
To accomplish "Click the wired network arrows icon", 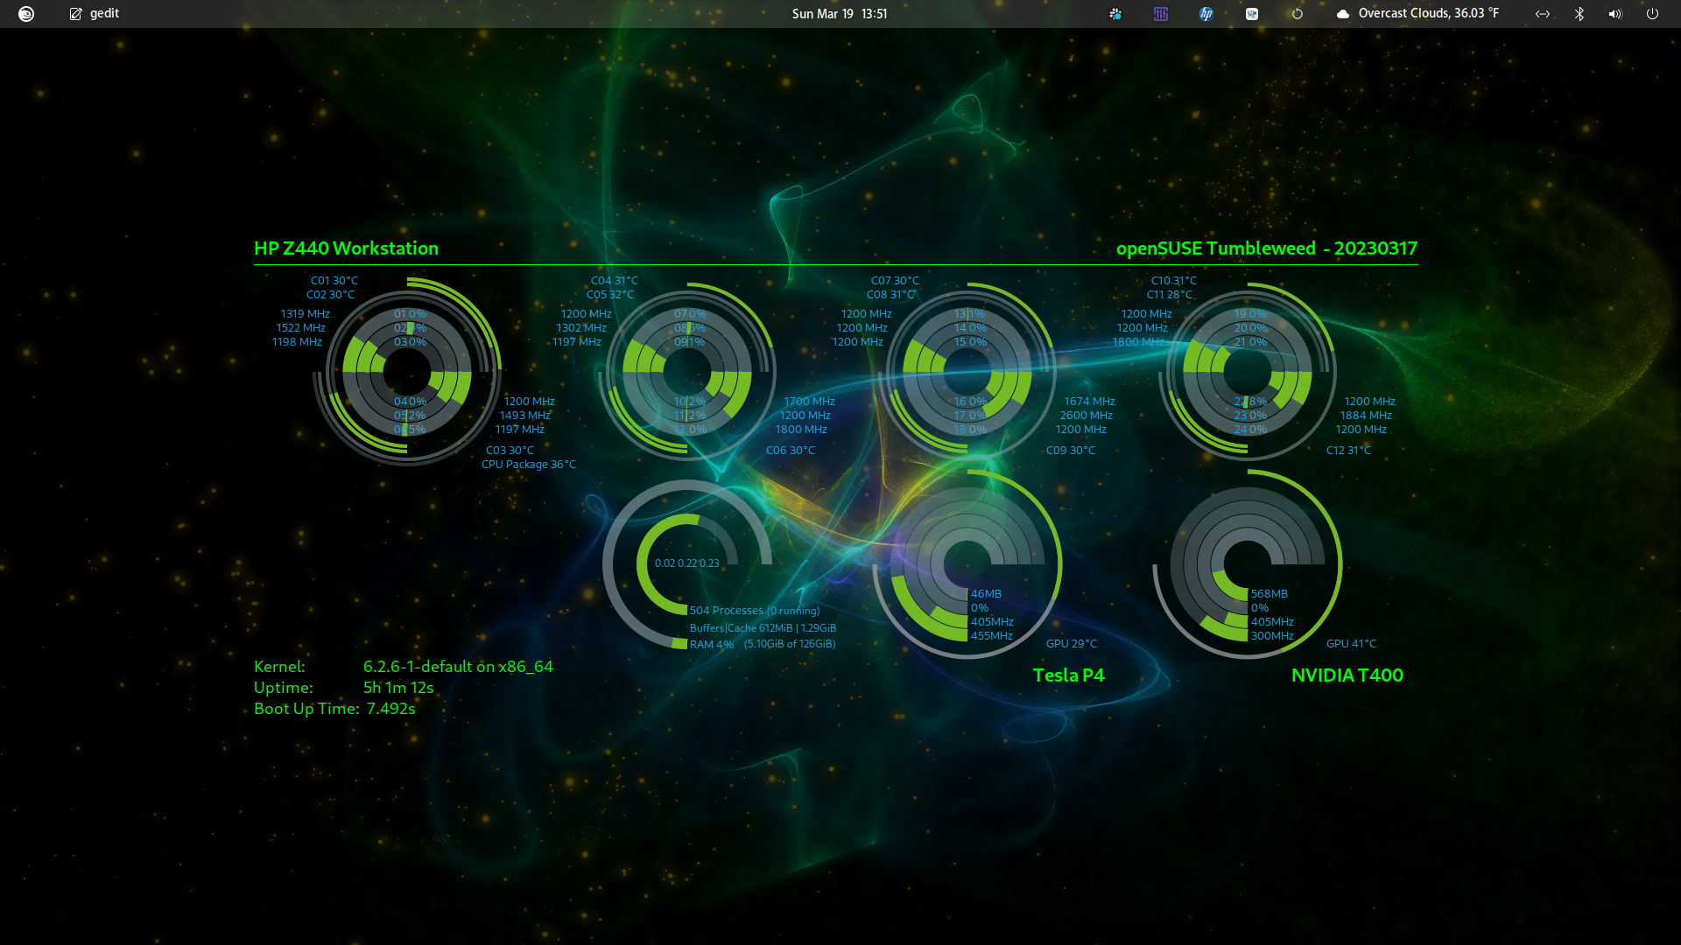I will pos(1543,14).
